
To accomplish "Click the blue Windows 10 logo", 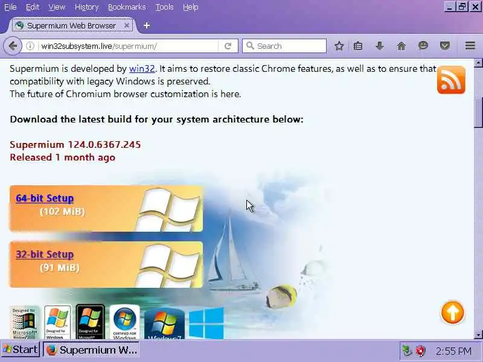I will pos(206,323).
